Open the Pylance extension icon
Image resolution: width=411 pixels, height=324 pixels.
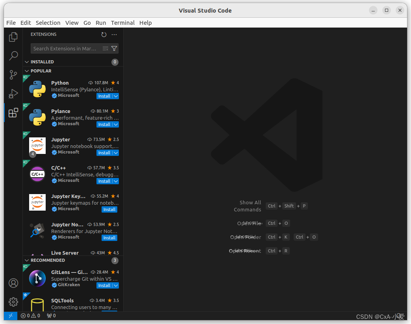(37, 117)
